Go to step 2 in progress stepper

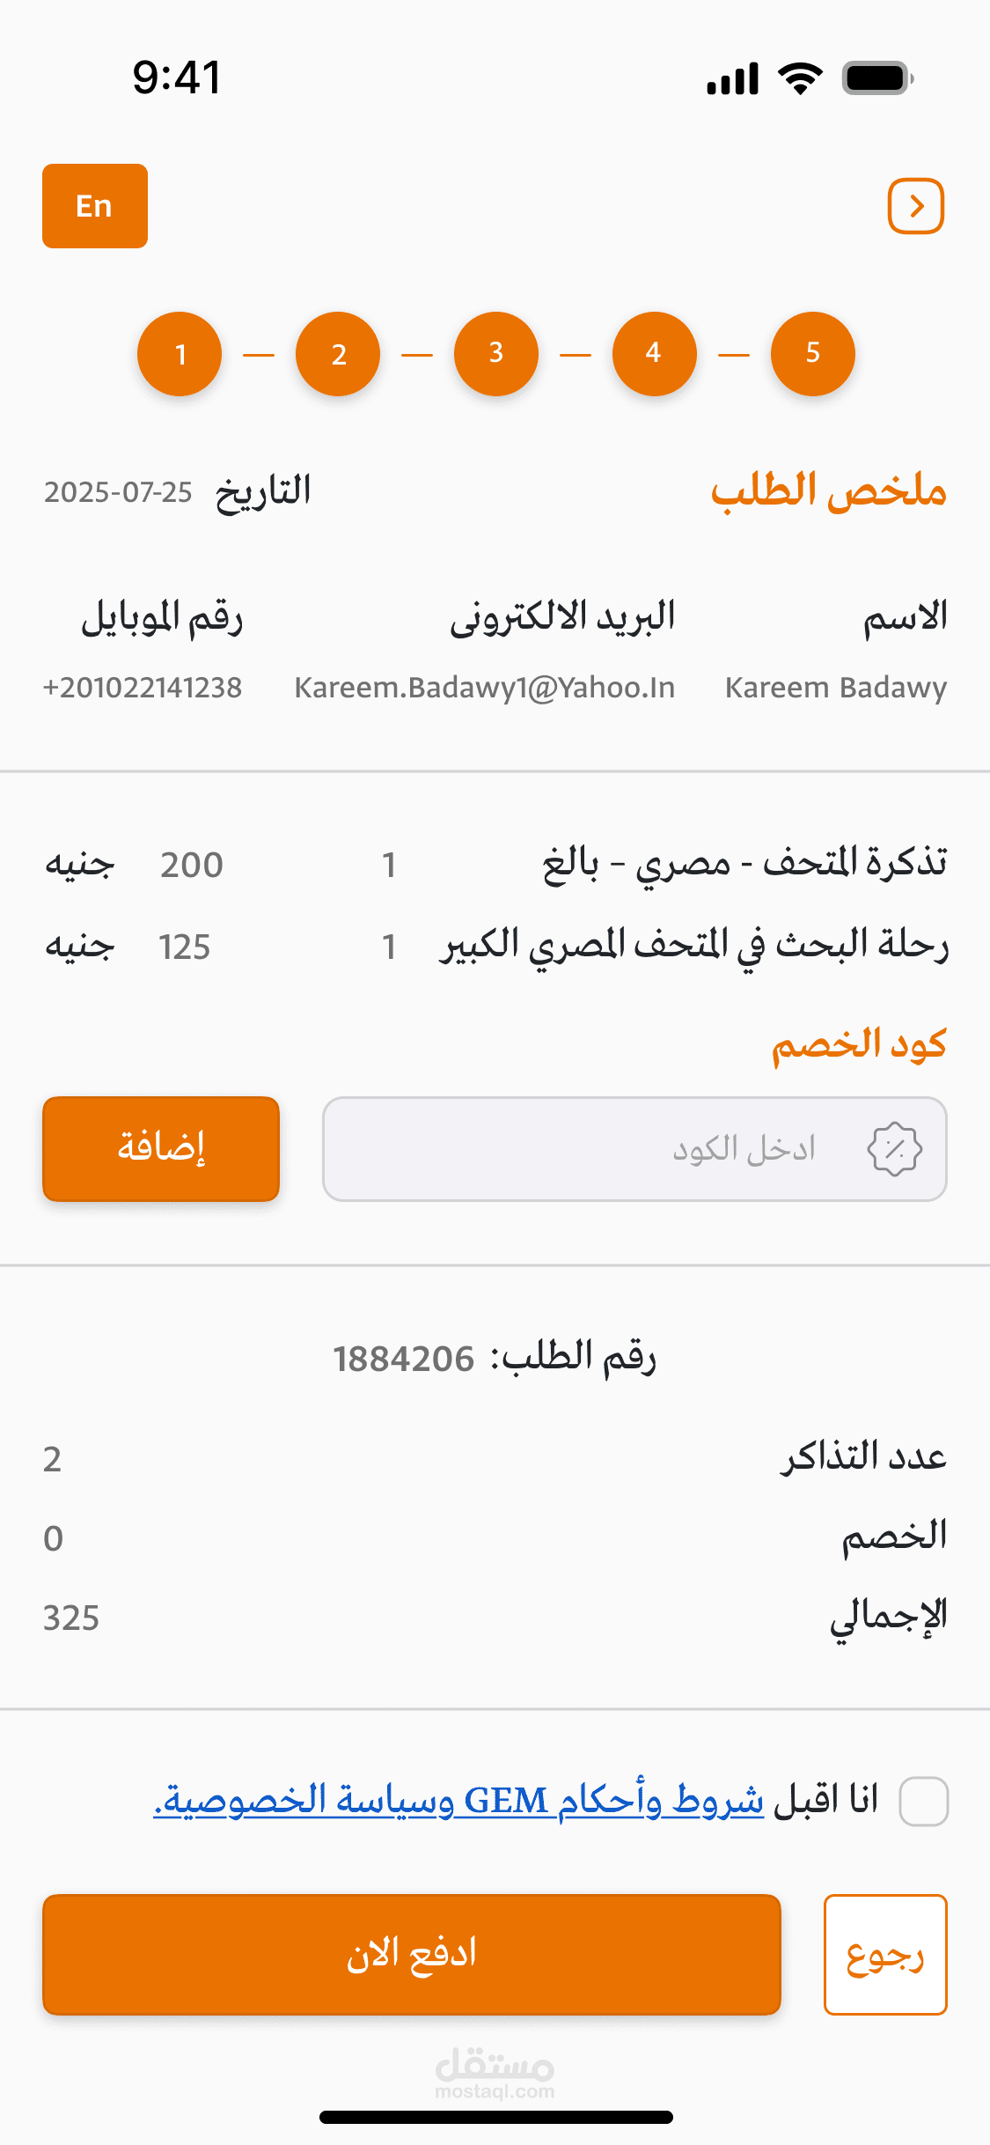pos(338,354)
